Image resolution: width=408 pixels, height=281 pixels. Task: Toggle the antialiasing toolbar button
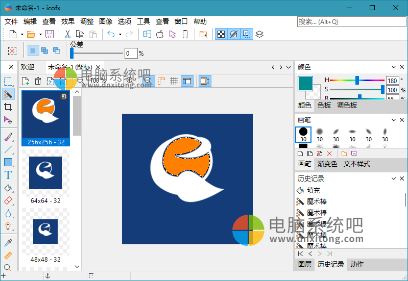[234, 34]
